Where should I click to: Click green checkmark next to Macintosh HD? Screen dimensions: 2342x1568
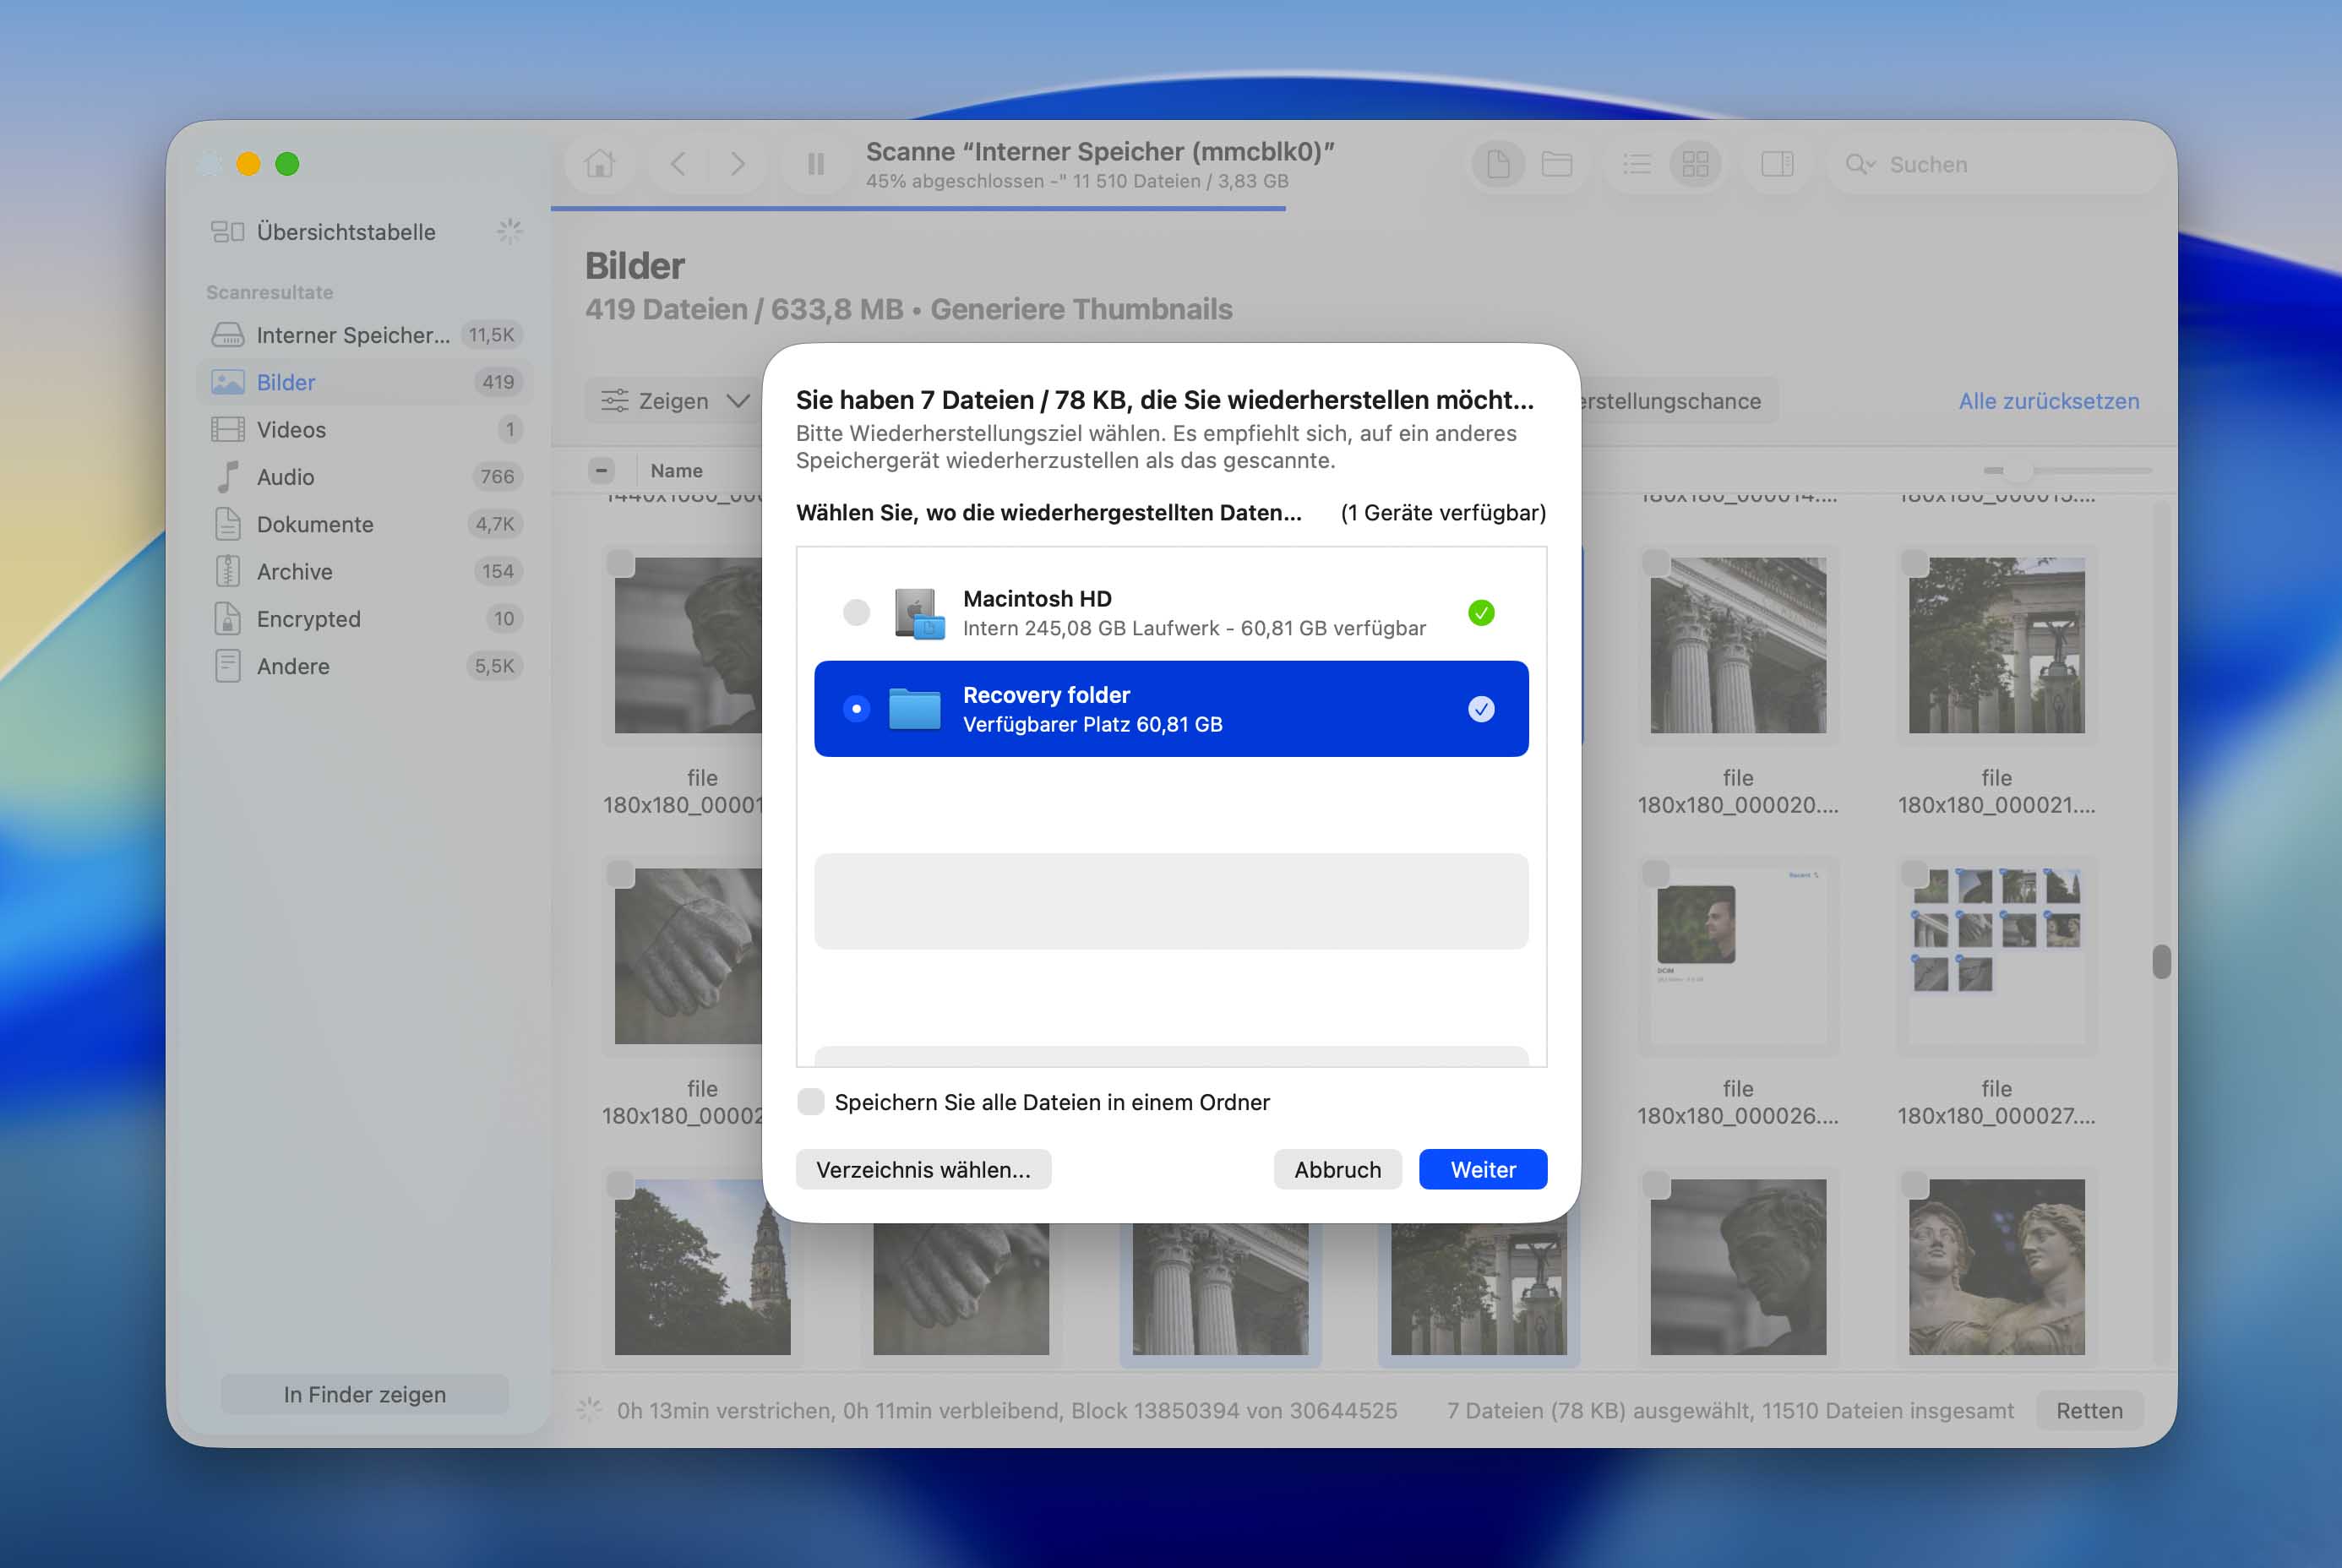point(1481,612)
